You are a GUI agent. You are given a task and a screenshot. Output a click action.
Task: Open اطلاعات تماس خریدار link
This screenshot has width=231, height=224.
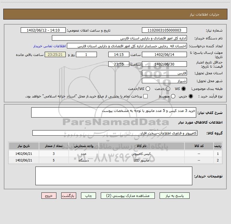[49, 46]
